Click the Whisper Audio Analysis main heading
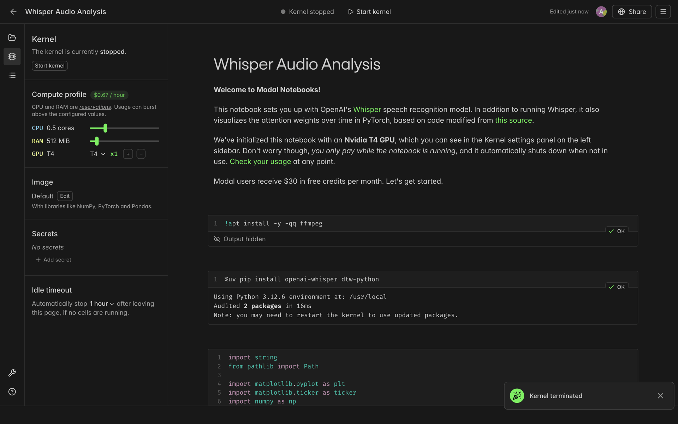678x424 pixels. pyautogui.click(x=297, y=64)
